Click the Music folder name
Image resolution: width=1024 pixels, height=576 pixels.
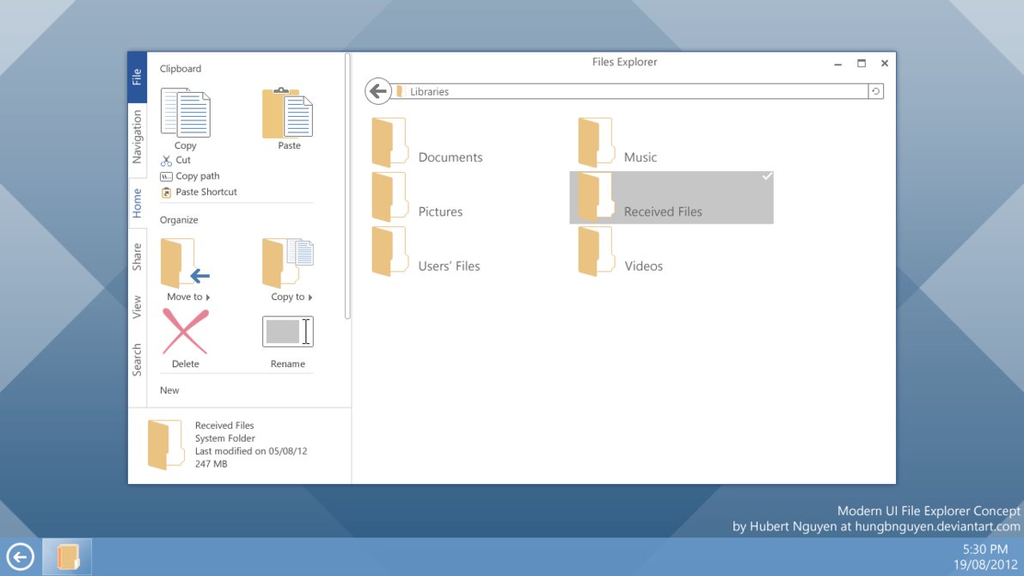click(640, 157)
